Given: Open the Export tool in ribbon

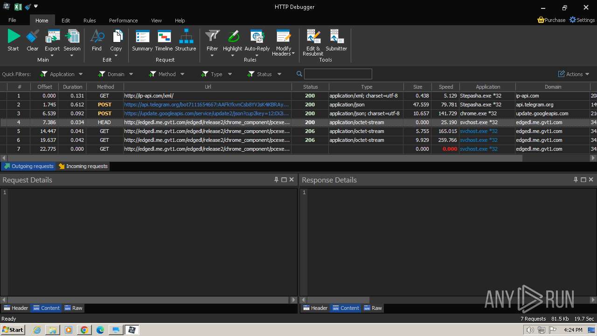Looking at the screenshot, I should point(52,36).
